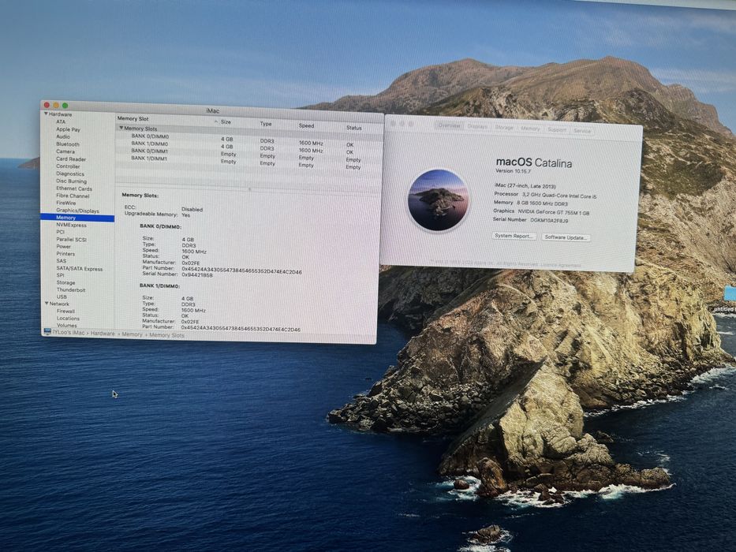Collapse the Network section in sidebar
736x552 pixels.
(47, 304)
